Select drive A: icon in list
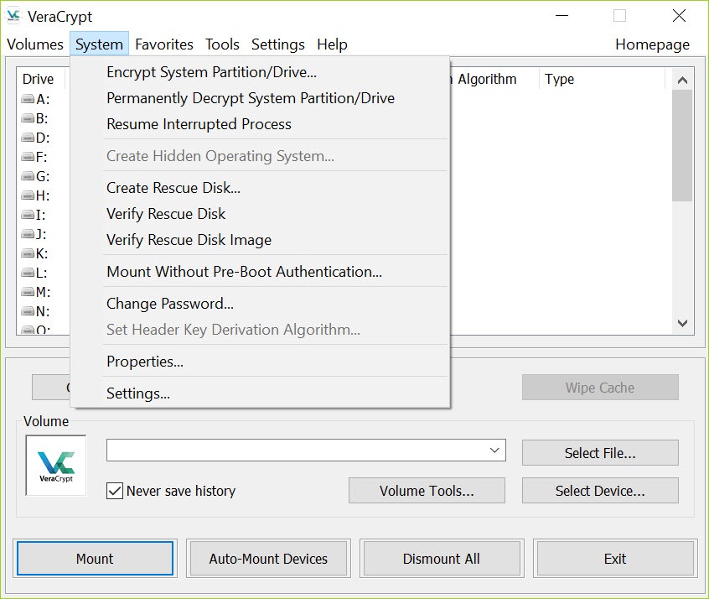The height and width of the screenshot is (599, 709). pos(28,99)
